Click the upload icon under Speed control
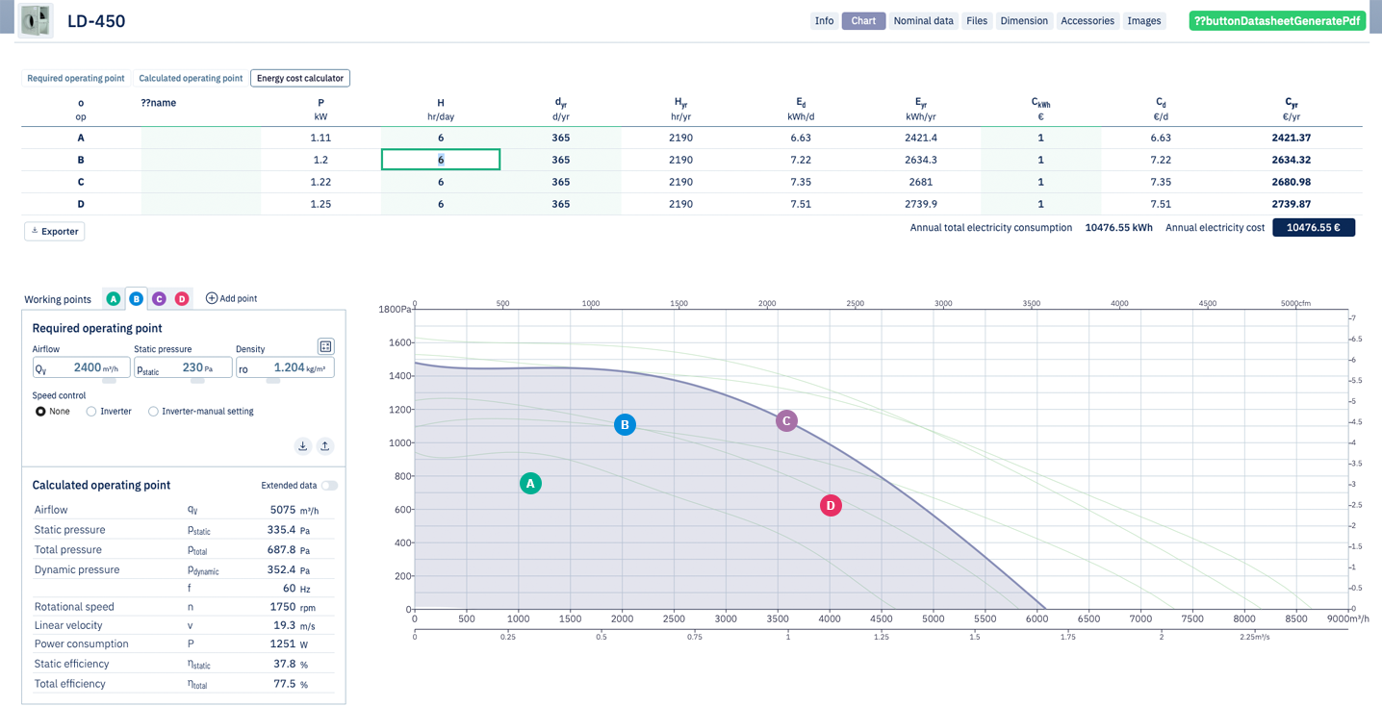 tap(325, 446)
